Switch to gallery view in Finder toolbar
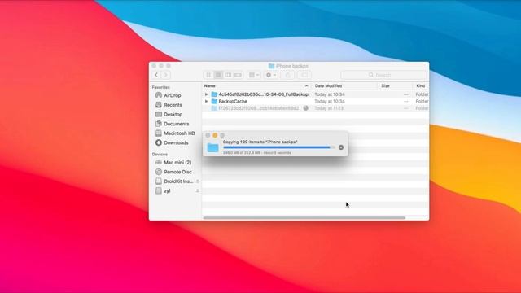Viewport: 521px width, 293px height. (238, 75)
